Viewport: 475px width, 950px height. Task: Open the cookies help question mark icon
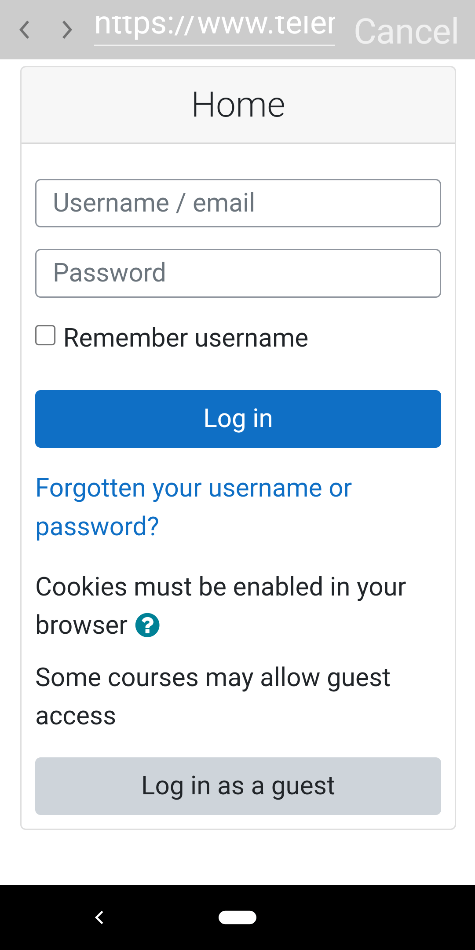pyautogui.click(x=147, y=625)
